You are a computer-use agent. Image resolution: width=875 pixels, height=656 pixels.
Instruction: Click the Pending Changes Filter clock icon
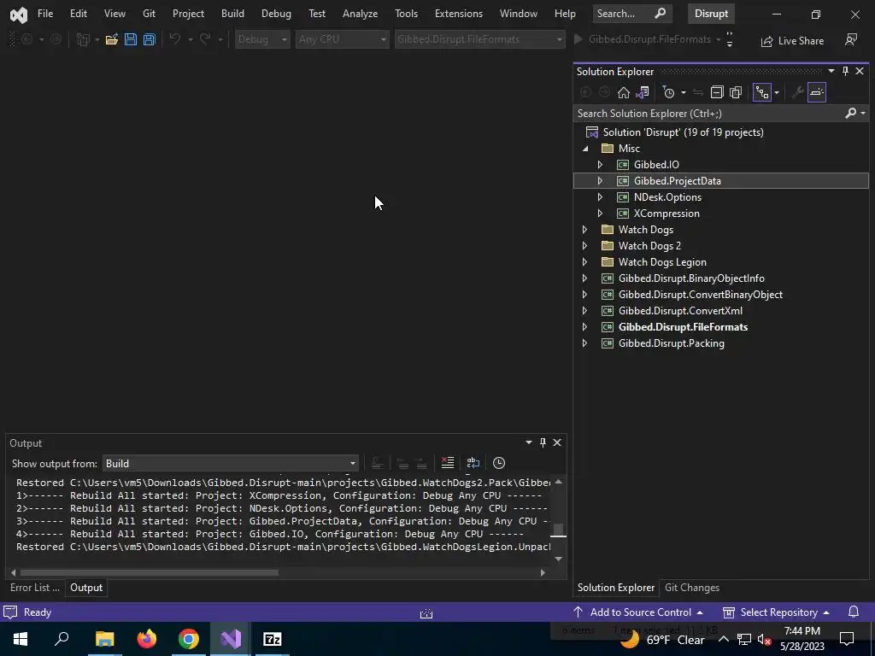tap(668, 92)
